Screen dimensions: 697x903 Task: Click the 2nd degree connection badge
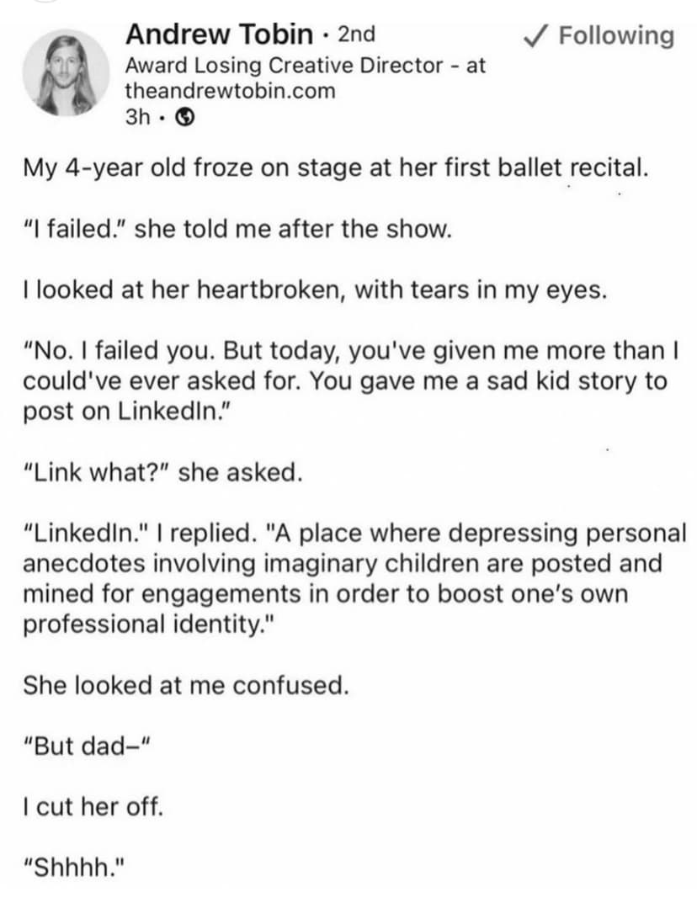(x=355, y=35)
